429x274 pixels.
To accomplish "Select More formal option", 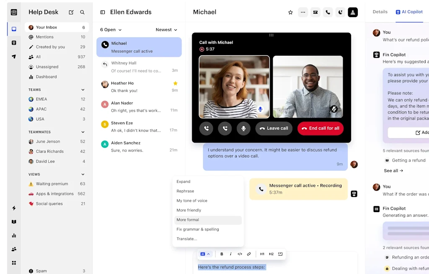I will click(x=208, y=220).
